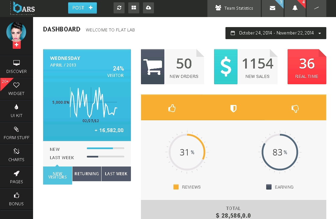Open Discover in the sidebar

[16, 67]
